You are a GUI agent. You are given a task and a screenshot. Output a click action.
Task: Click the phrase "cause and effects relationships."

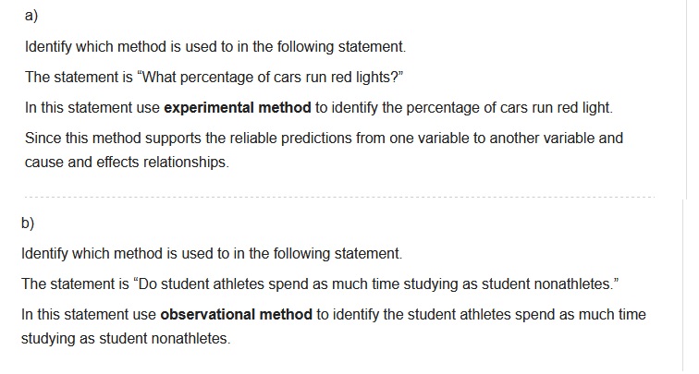(127, 163)
